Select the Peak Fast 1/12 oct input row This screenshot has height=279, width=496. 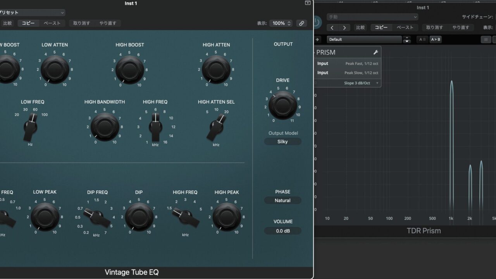coord(348,64)
